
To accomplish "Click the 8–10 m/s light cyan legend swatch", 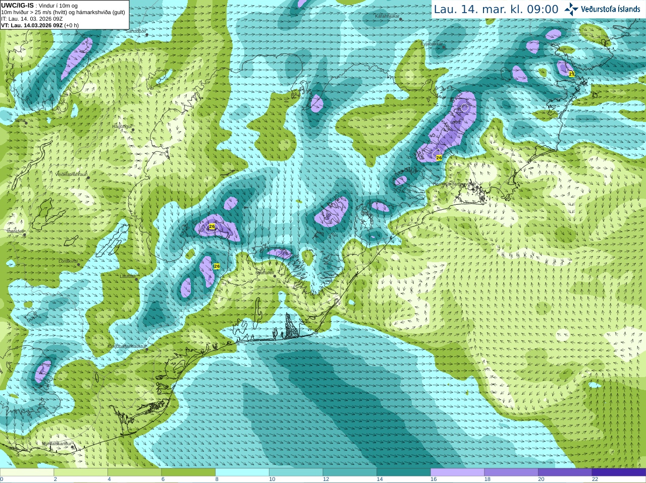I will pos(242,472).
